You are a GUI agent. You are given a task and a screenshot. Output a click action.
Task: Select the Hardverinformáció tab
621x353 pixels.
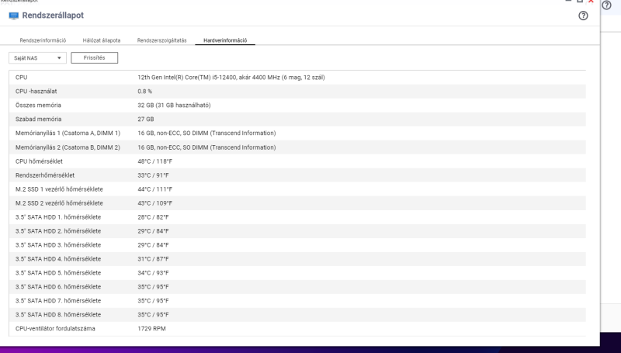pos(225,40)
